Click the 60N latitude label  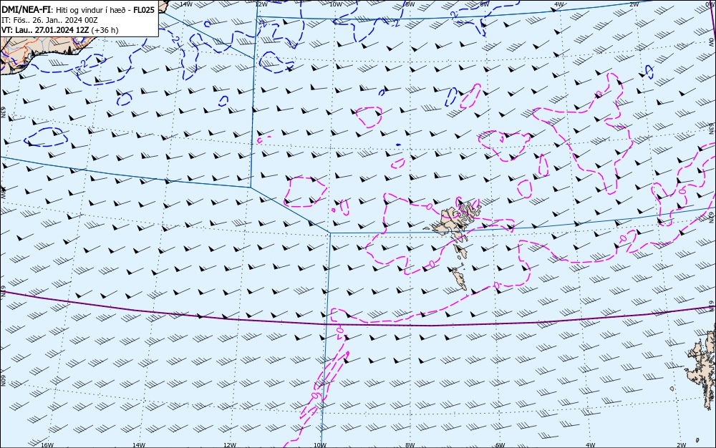(x=3, y=381)
